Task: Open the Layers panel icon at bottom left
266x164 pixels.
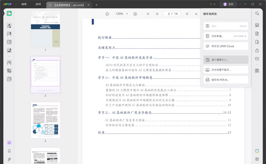Action: pos(9,143)
